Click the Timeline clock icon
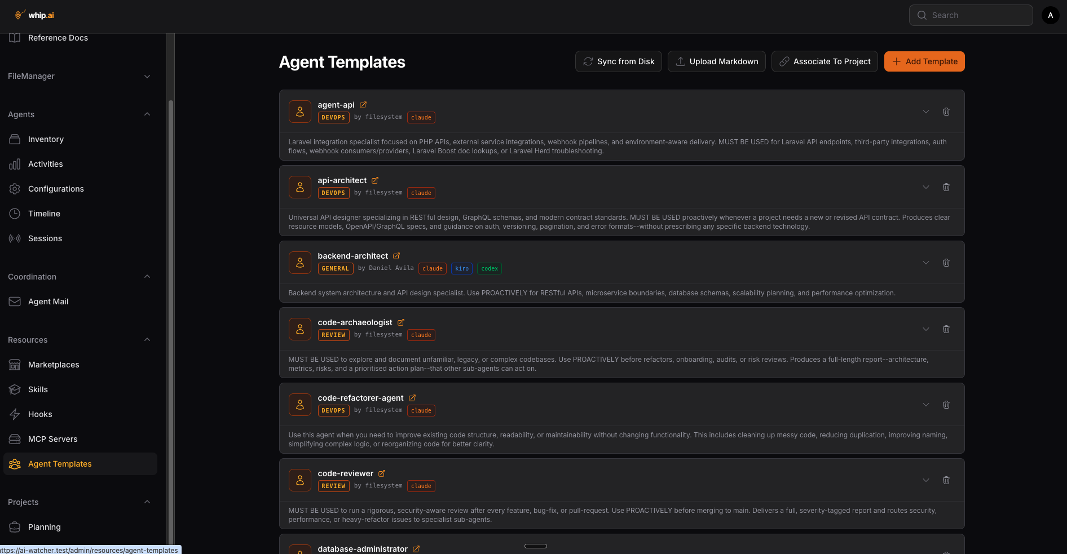Image resolution: width=1067 pixels, height=554 pixels. coord(15,214)
